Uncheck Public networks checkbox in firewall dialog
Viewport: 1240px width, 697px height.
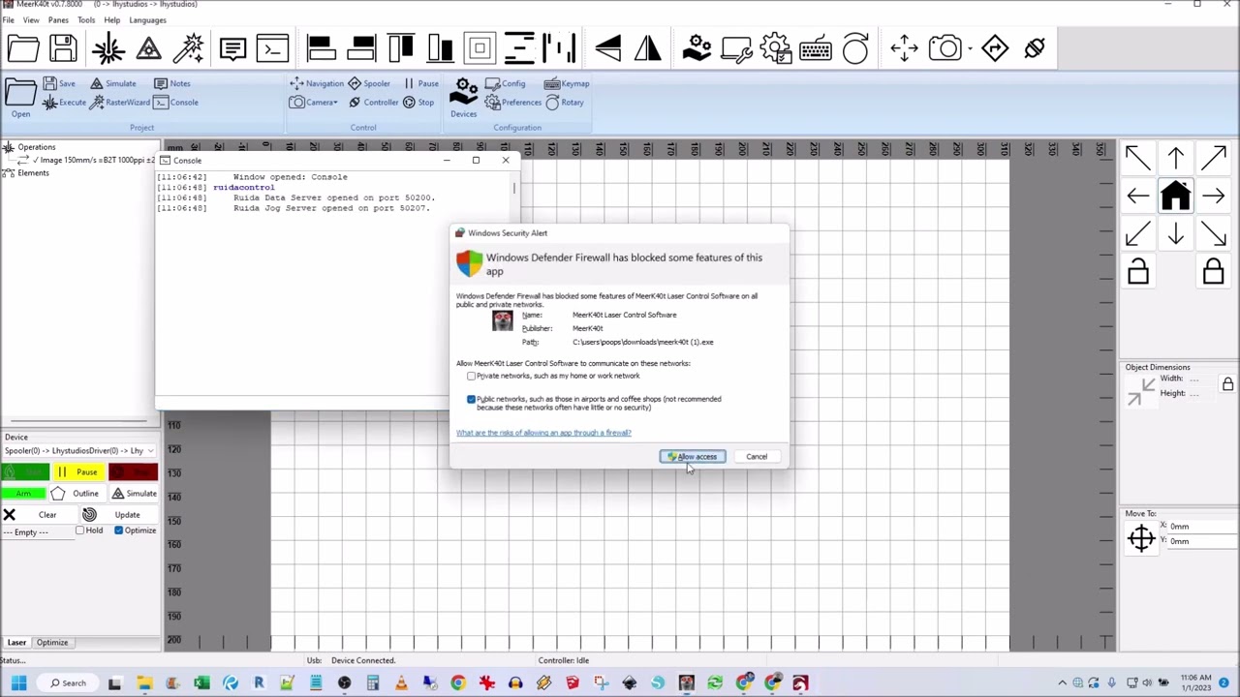472,399
